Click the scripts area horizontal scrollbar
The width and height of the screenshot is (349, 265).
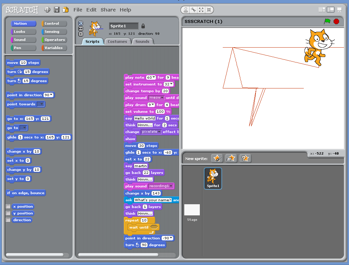click(118, 255)
